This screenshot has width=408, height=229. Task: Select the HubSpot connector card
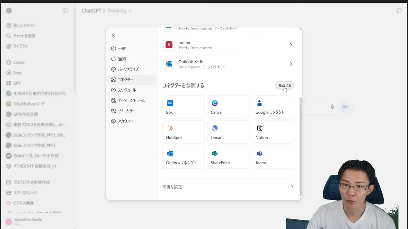pyautogui.click(x=184, y=132)
